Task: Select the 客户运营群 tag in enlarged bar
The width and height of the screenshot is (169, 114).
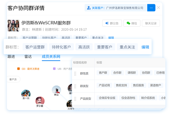Action: click(35, 47)
